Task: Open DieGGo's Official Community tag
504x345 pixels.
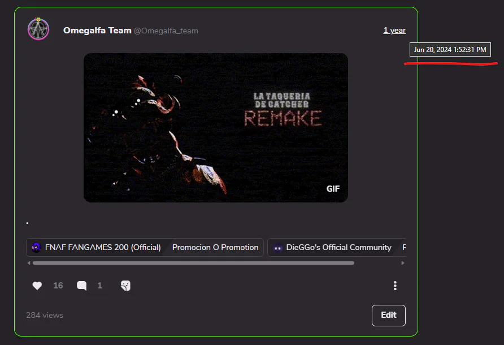Action: point(339,248)
